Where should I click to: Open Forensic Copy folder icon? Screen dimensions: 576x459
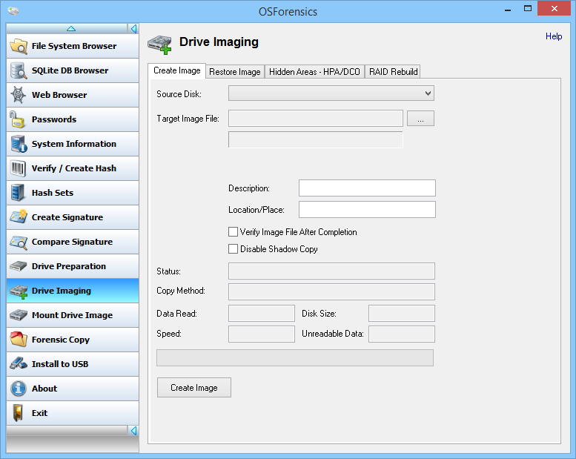[x=18, y=339]
